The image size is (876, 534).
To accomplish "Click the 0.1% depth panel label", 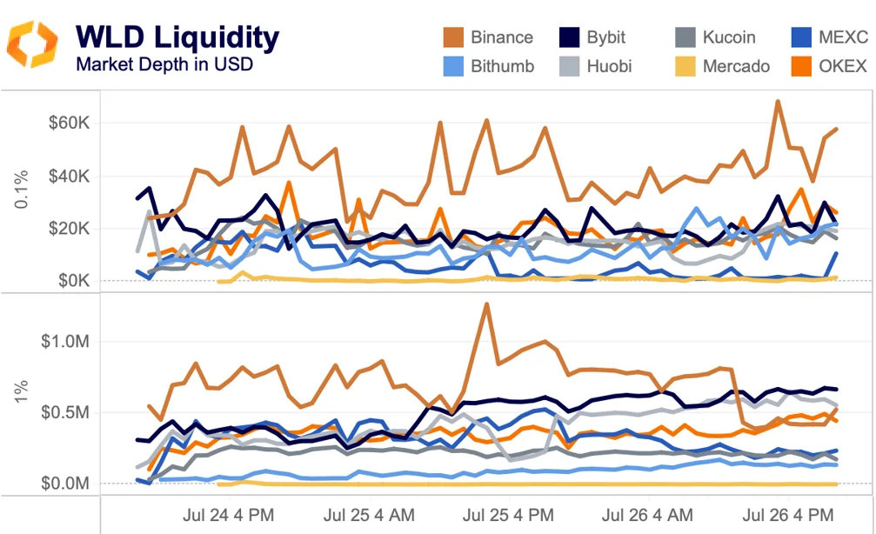I will tap(22, 190).
